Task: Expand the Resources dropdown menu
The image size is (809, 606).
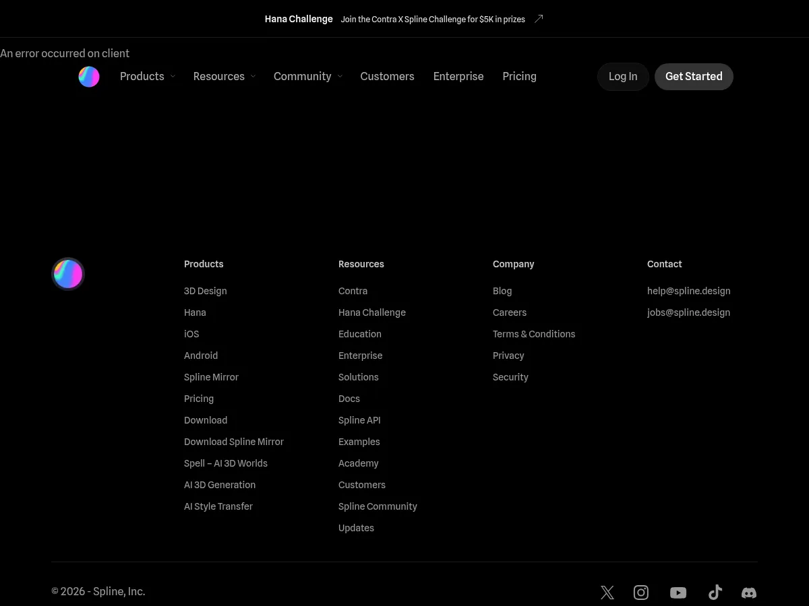Action: [x=224, y=77]
